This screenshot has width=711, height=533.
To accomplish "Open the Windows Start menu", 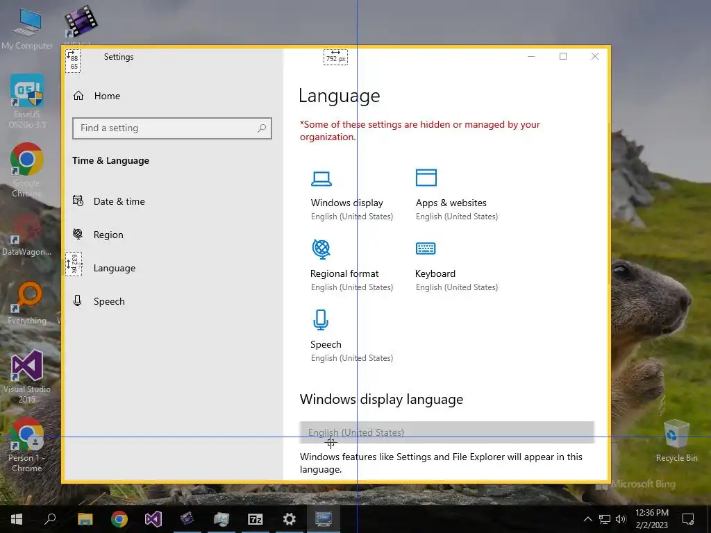I will 17,519.
